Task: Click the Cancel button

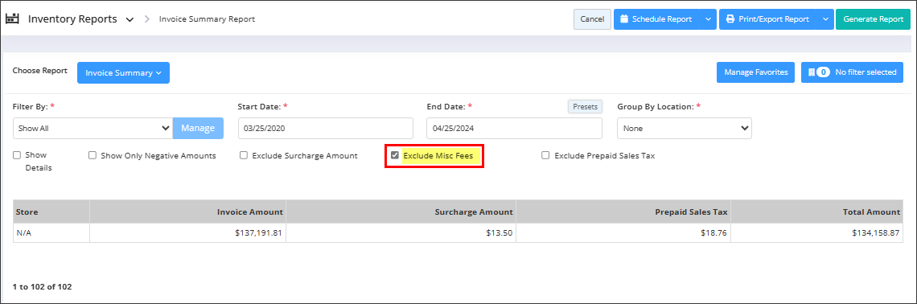Action: 592,18
